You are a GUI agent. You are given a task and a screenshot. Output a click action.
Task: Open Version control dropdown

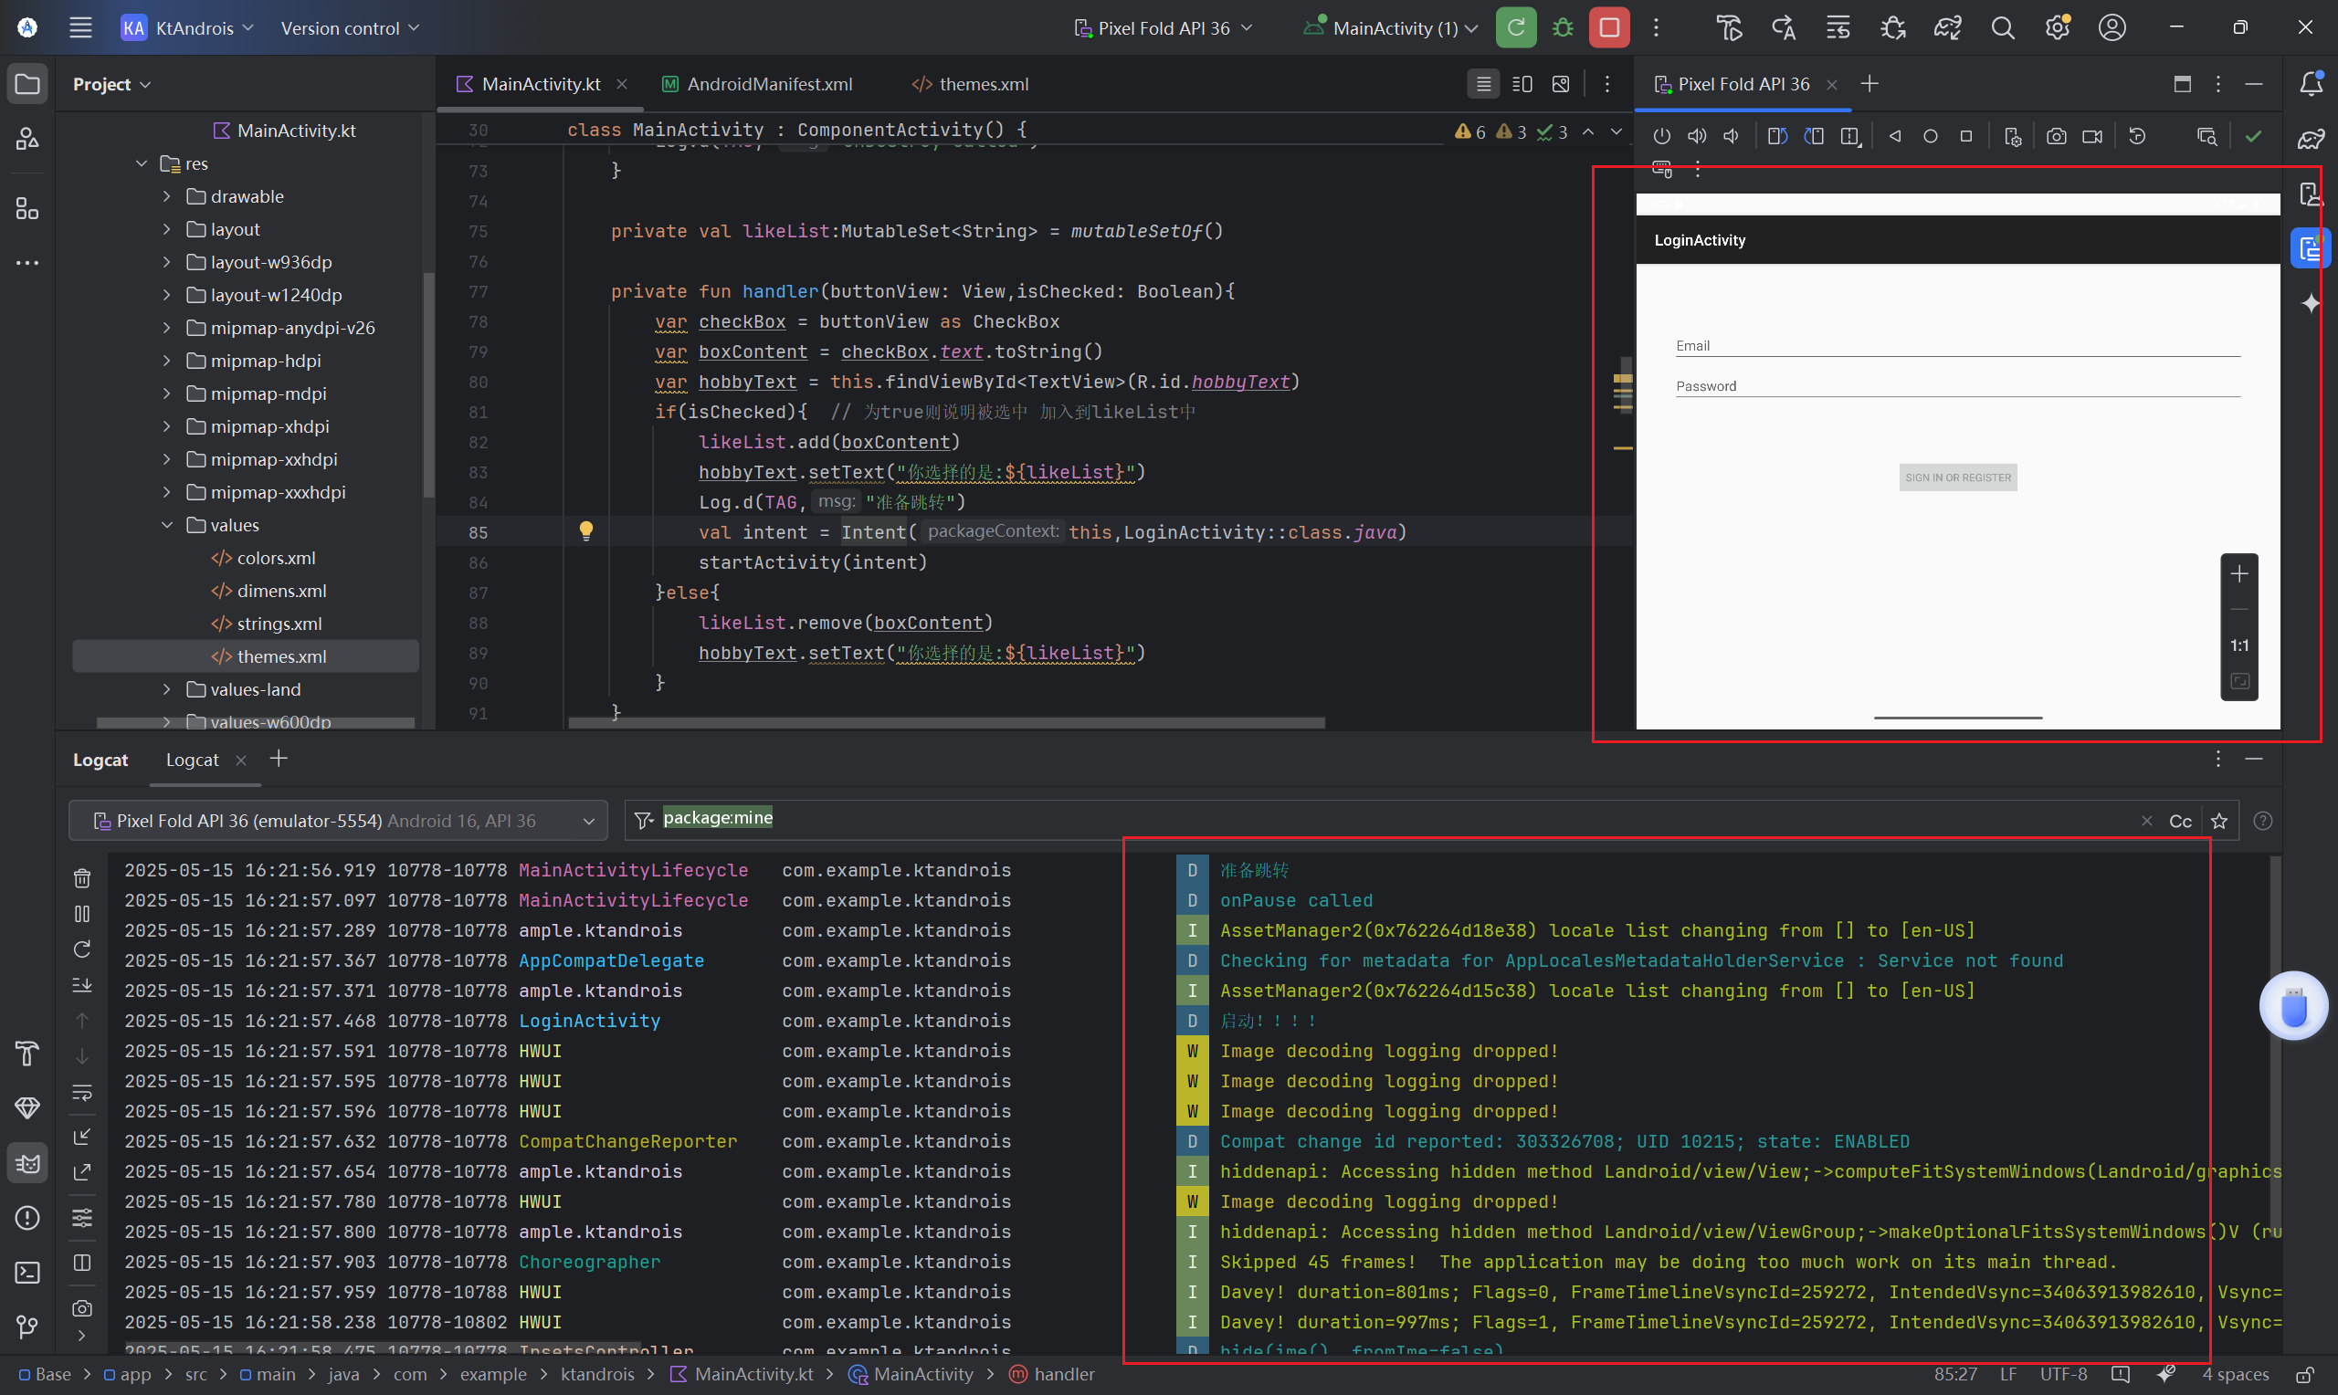point(350,27)
